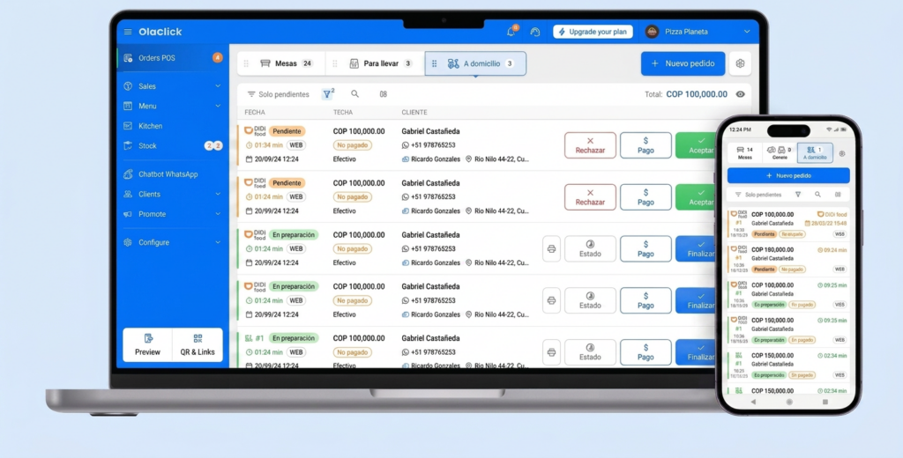The height and width of the screenshot is (458, 903).
Task: Open QR & Links at sidebar bottom
Action: [x=198, y=344]
